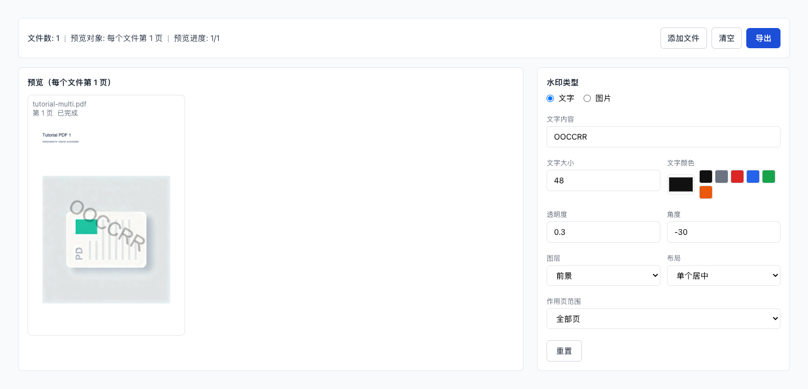Open the 布局 layout dropdown showing 单个居中

pos(723,275)
